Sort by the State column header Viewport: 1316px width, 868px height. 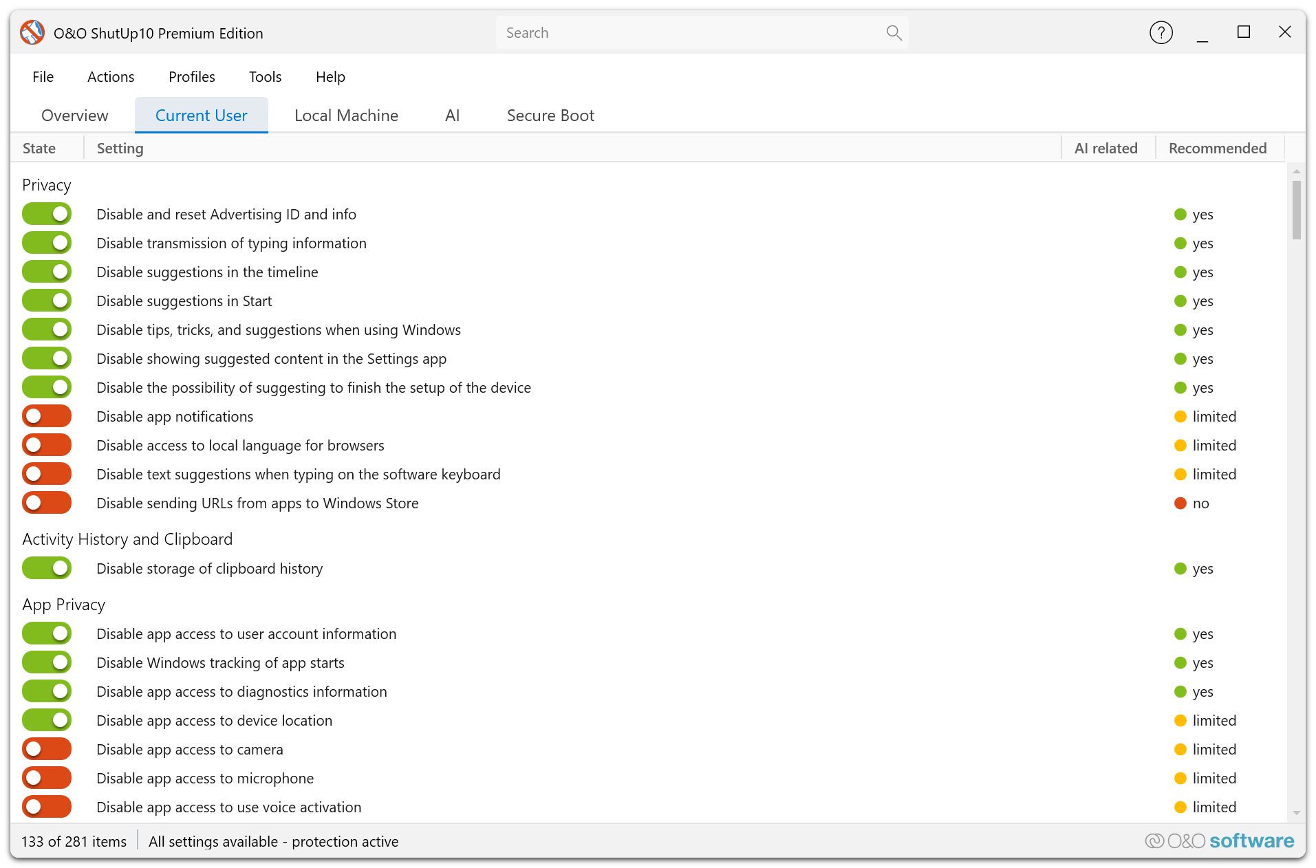[47, 148]
